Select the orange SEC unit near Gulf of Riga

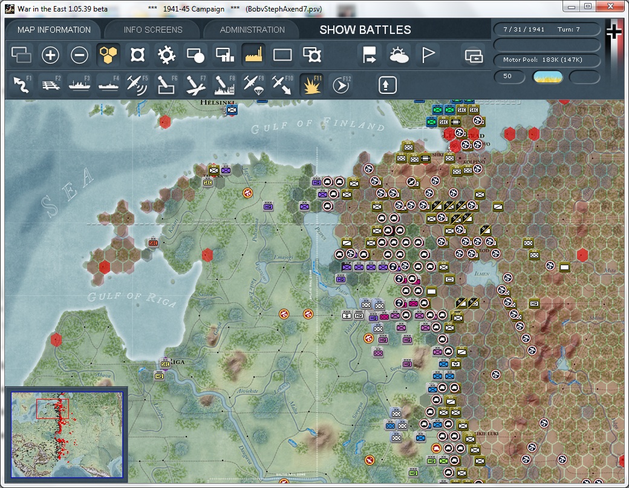pos(153,242)
